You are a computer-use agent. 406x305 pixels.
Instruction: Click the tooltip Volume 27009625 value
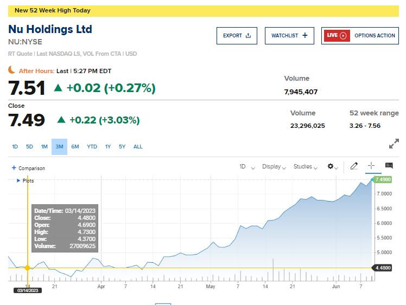(x=83, y=246)
